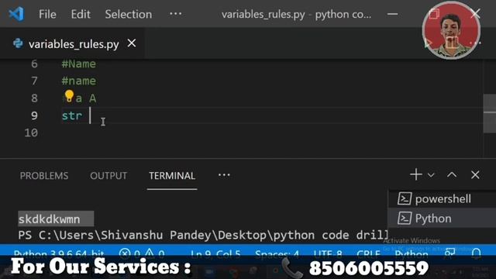Viewport: 496px width, 279px height.
Task: Open notifications with the bell icon
Action: [477, 253]
